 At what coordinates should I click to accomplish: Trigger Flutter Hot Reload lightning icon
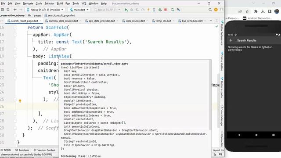click(148, 10)
